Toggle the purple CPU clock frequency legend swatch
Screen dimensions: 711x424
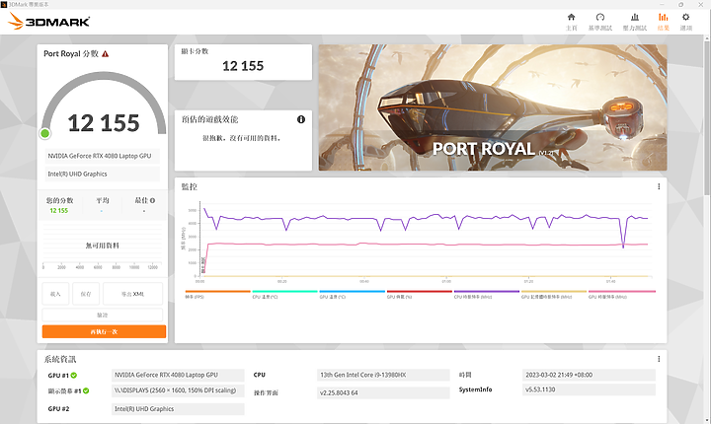tap(487, 291)
